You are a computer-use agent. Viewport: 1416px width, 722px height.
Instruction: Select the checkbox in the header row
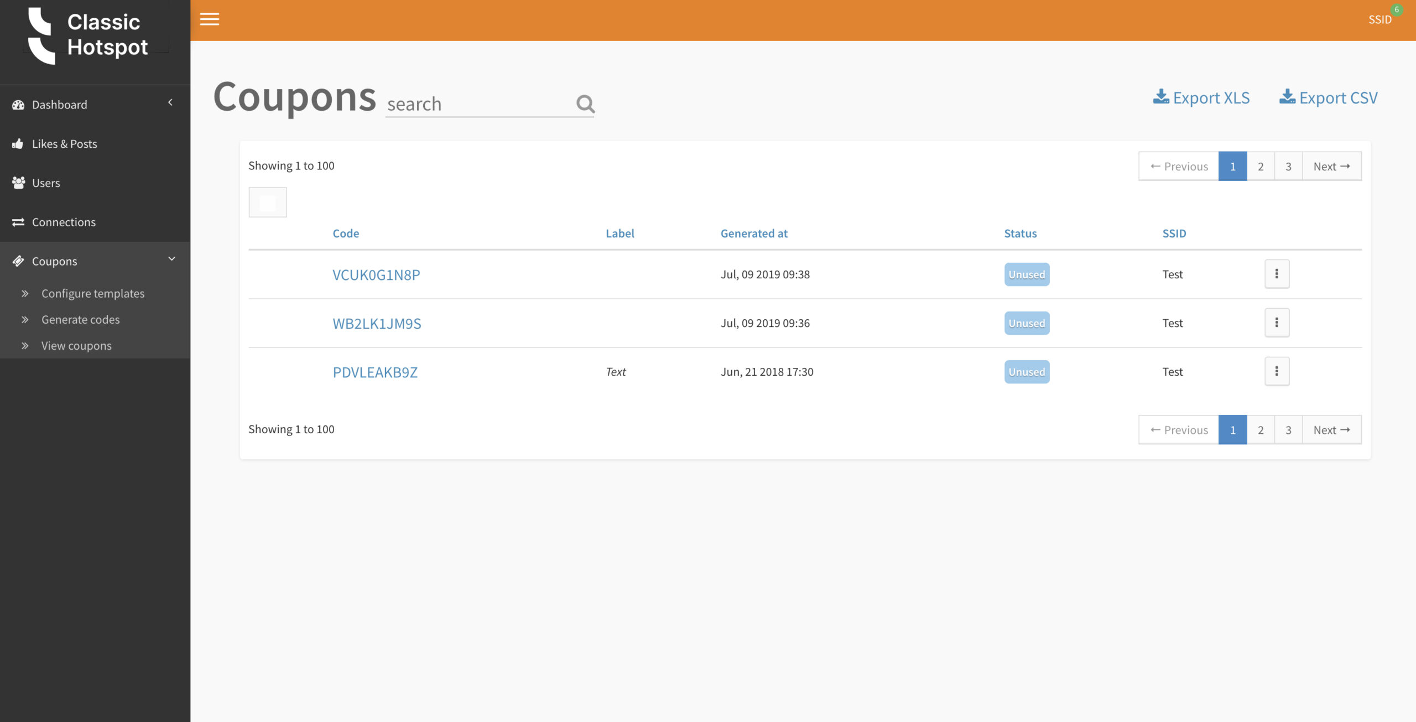268,202
